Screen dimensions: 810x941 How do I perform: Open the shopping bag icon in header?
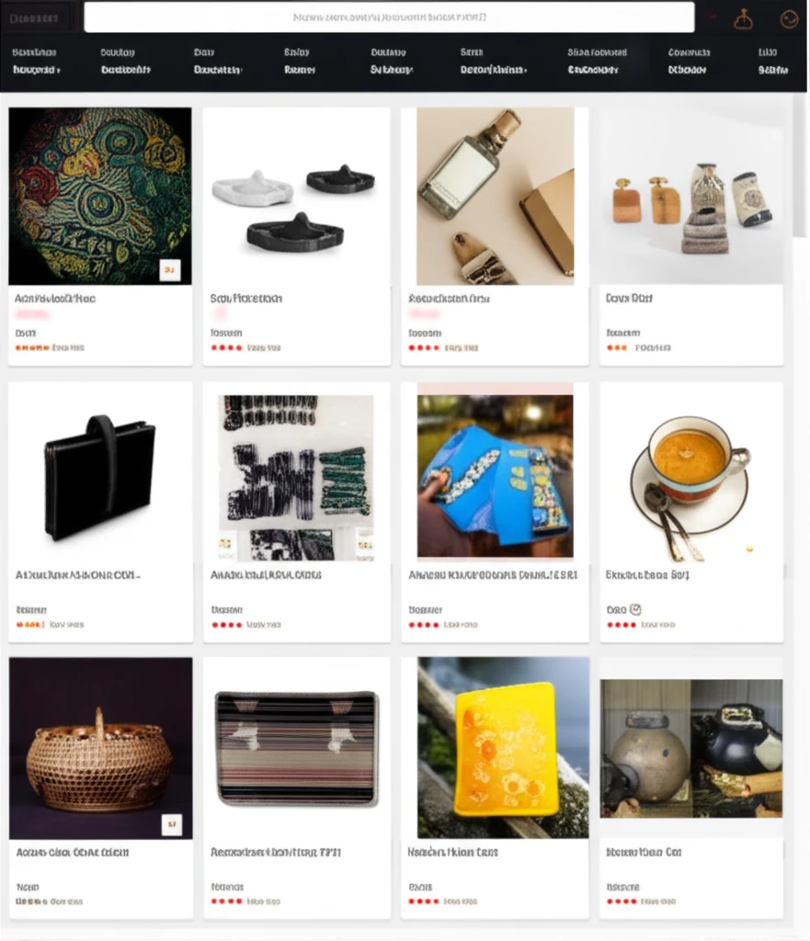tap(744, 19)
